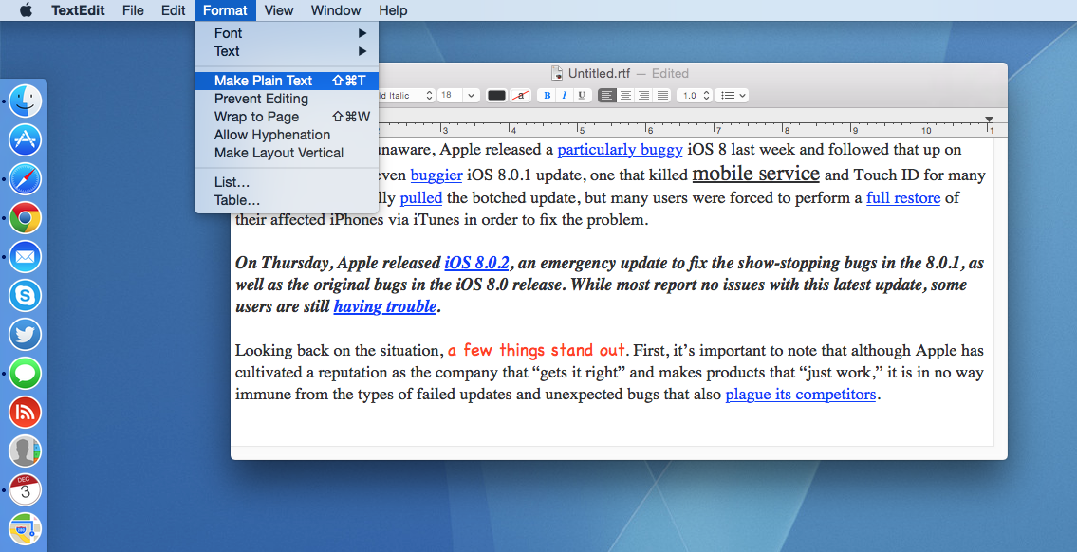The image size is (1077, 552).
Task: Open the text background color strikethrough-a button
Action: [x=520, y=95]
